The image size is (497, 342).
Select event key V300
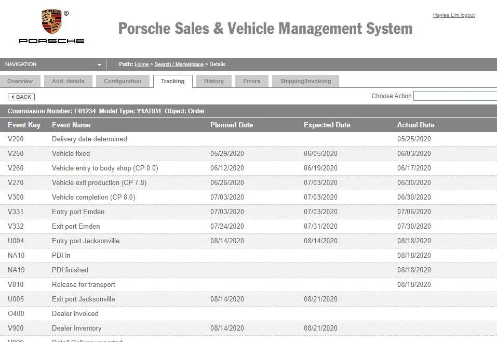pyautogui.click(x=16, y=198)
